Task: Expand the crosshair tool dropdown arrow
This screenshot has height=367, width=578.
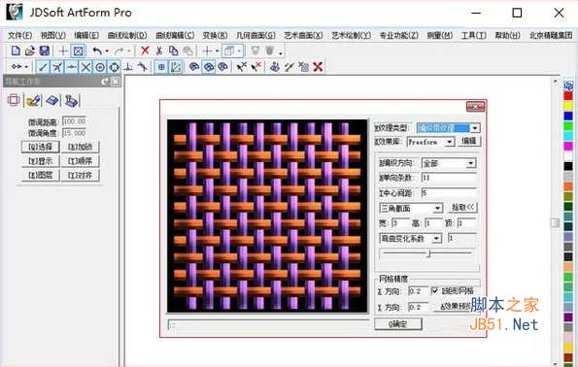Action: coord(218,51)
